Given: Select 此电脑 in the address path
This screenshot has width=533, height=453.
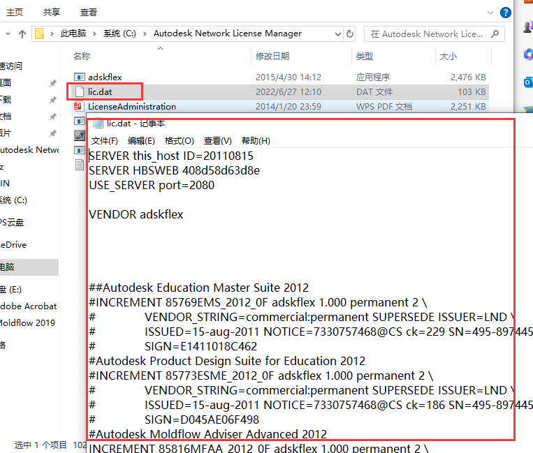Looking at the screenshot, I should point(73,34).
